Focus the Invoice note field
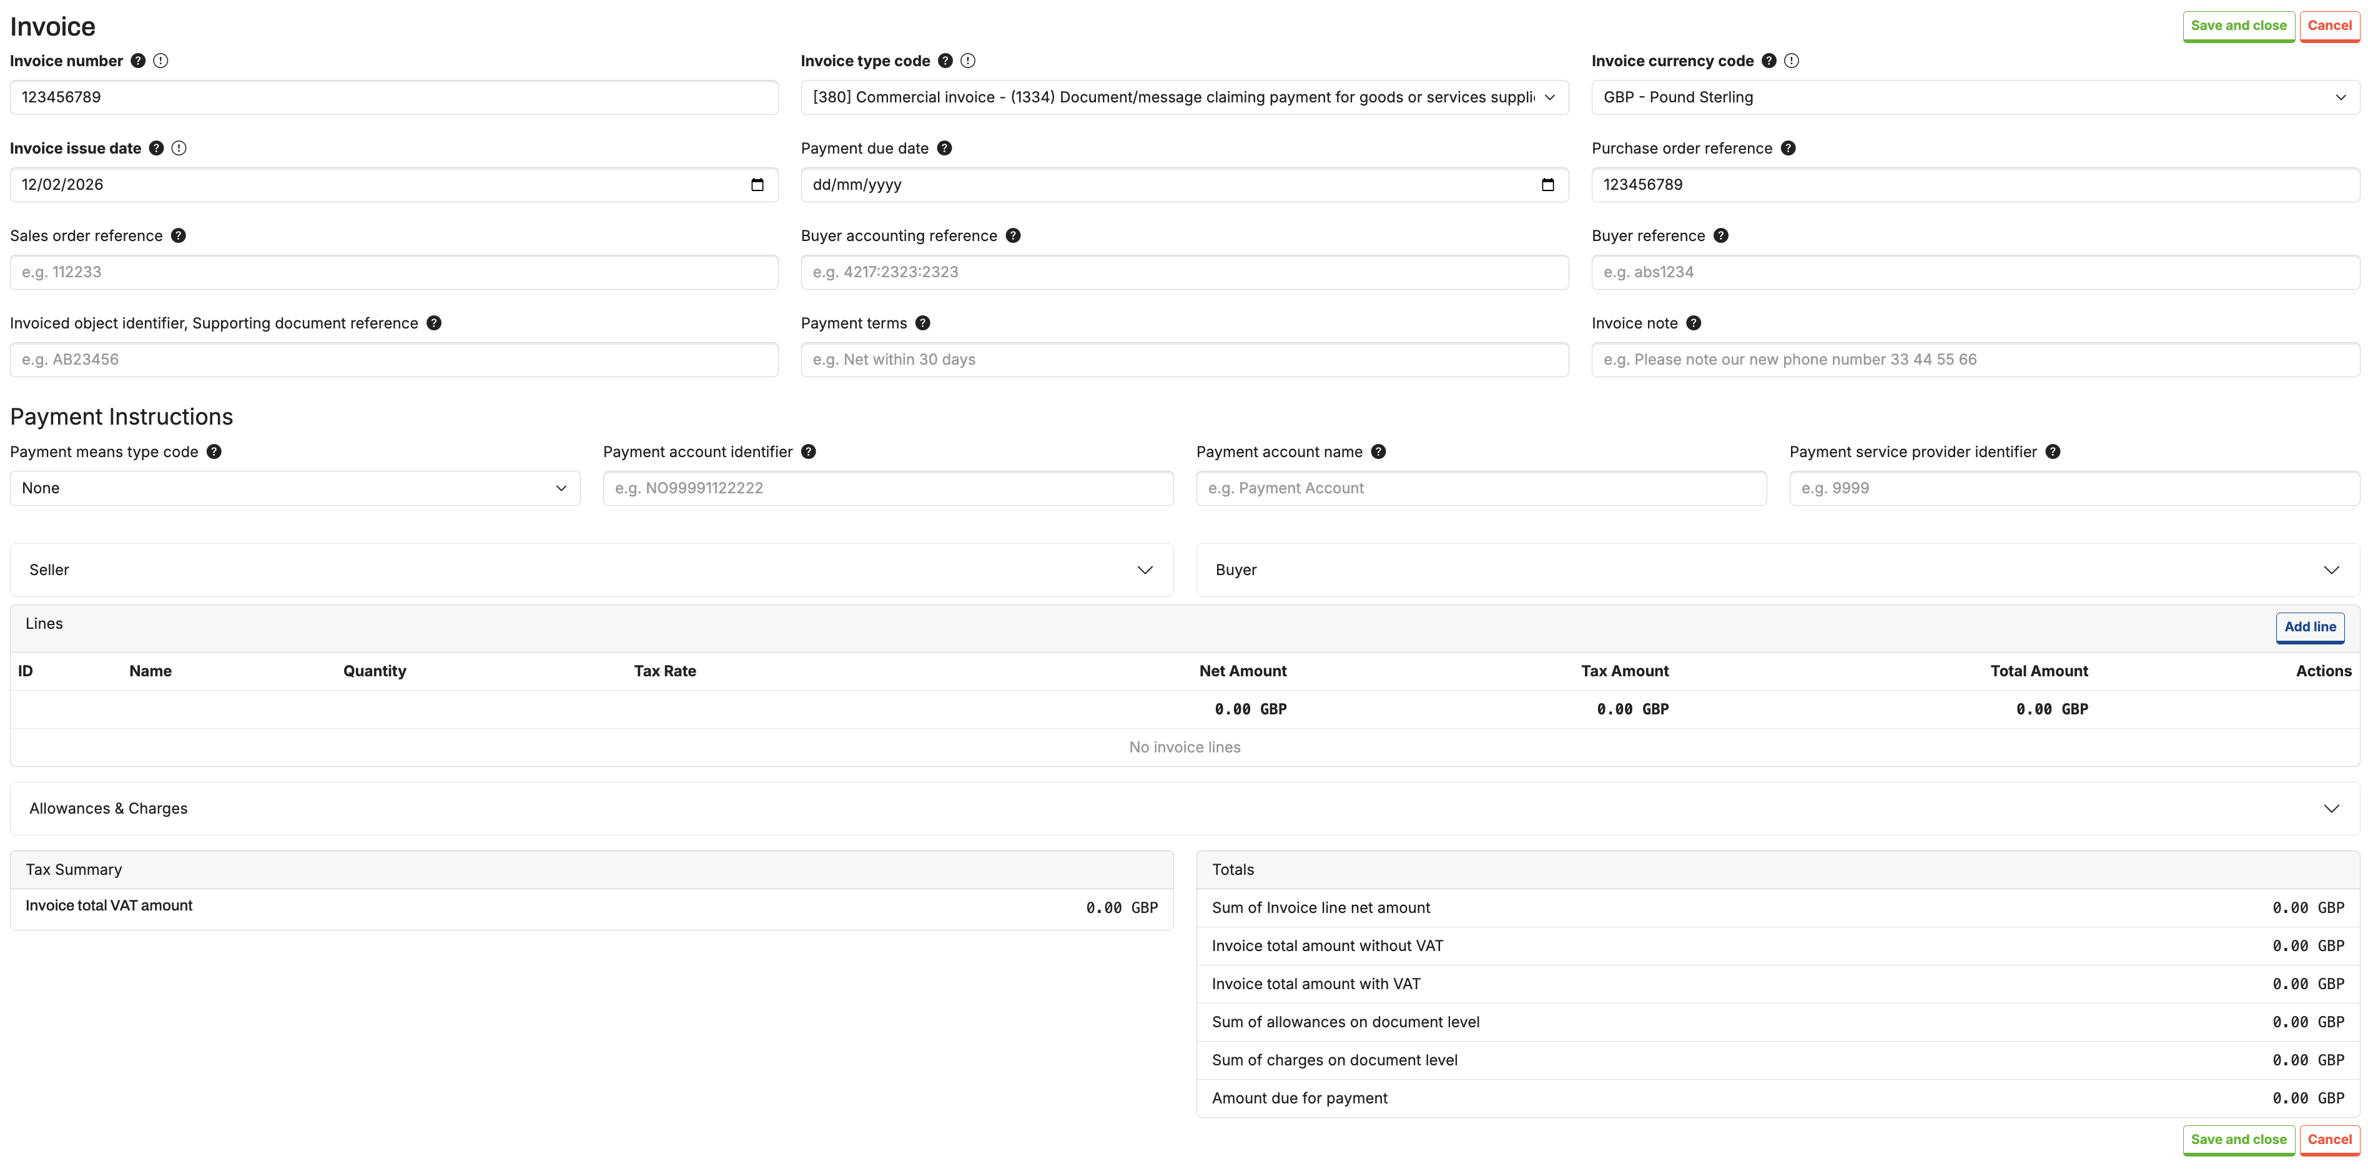The width and height of the screenshot is (2368, 1169). click(1975, 359)
